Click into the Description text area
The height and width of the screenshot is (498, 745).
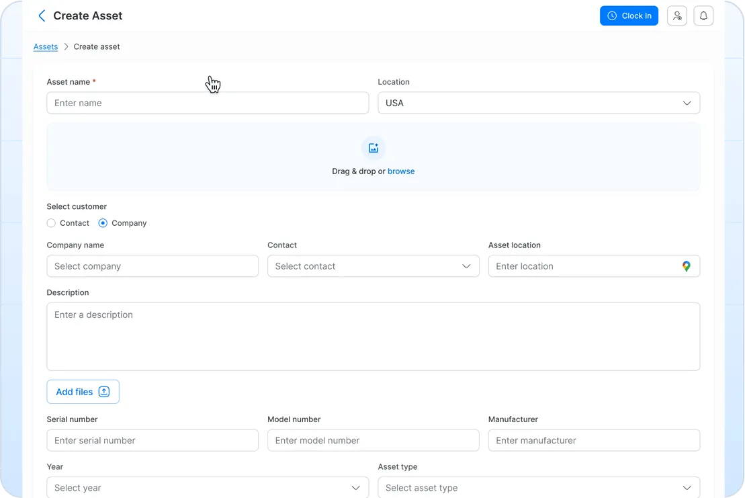[x=374, y=337]
